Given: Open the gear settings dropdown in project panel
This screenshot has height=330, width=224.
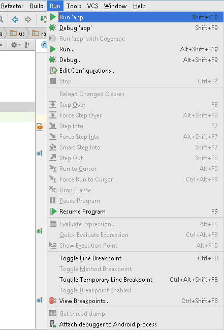Looking at the screenshot, I should (x=16, y=45).
